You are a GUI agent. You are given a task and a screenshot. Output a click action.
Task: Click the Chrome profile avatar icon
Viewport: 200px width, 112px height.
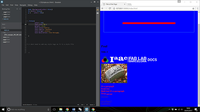[179, 1]
